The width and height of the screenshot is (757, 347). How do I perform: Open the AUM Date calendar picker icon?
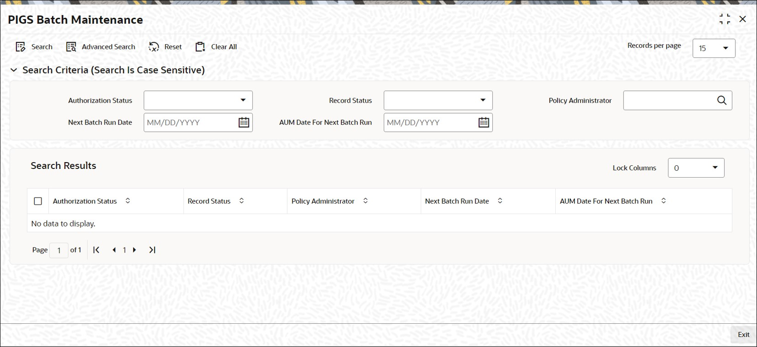[x=483, y=122]
